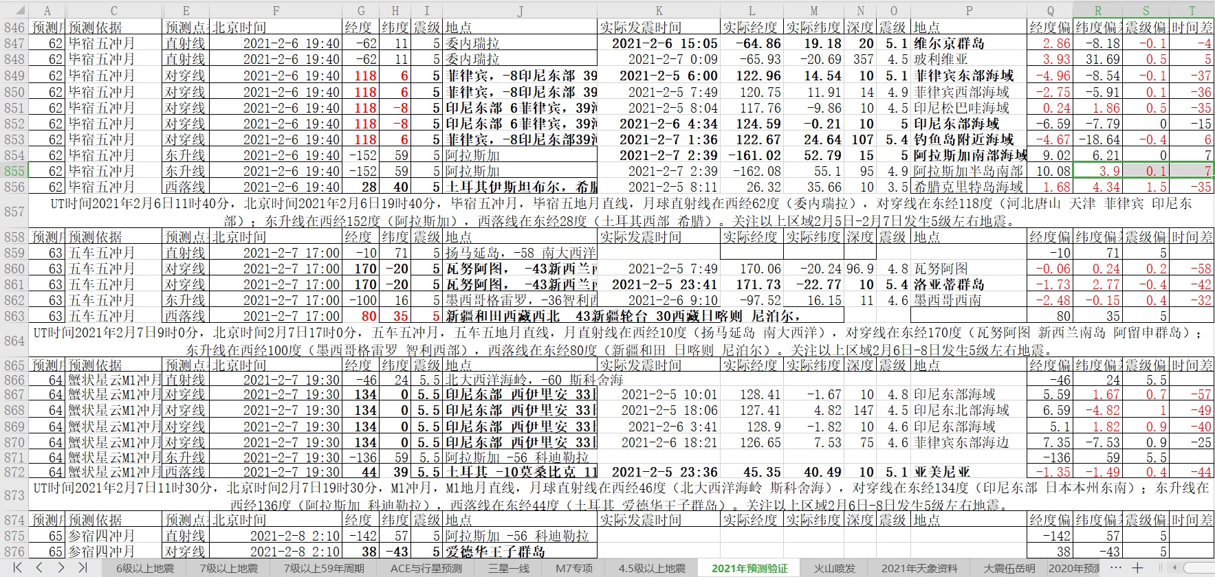Click time cell 2021-2-8 2:10 in row 875
This screenshot has height=577, width=1215.
(x=276, y=536)
